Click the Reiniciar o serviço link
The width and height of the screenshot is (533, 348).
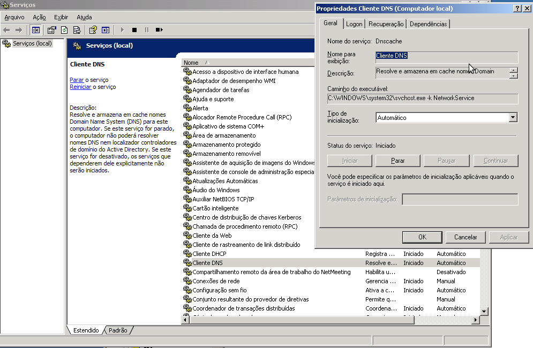tap(80, 87)
